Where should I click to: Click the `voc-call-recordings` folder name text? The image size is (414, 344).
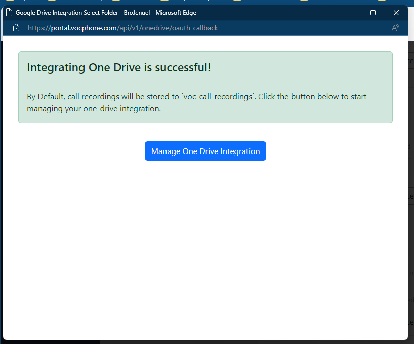218,96
